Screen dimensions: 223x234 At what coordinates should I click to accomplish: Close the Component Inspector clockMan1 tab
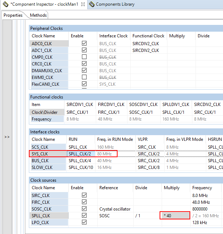[83, 4]
